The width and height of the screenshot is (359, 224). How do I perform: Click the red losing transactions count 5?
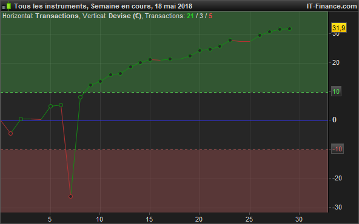210,16
